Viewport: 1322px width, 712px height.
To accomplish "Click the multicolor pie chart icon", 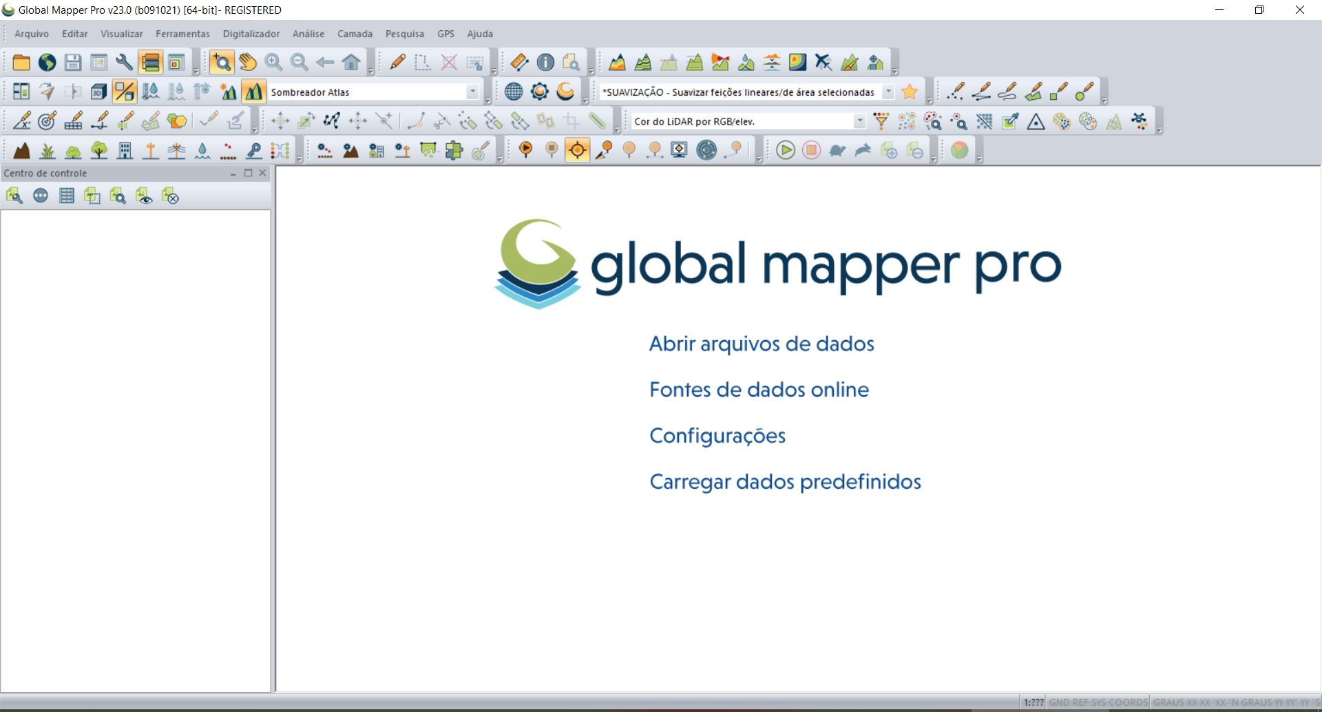I will [959, 150].
